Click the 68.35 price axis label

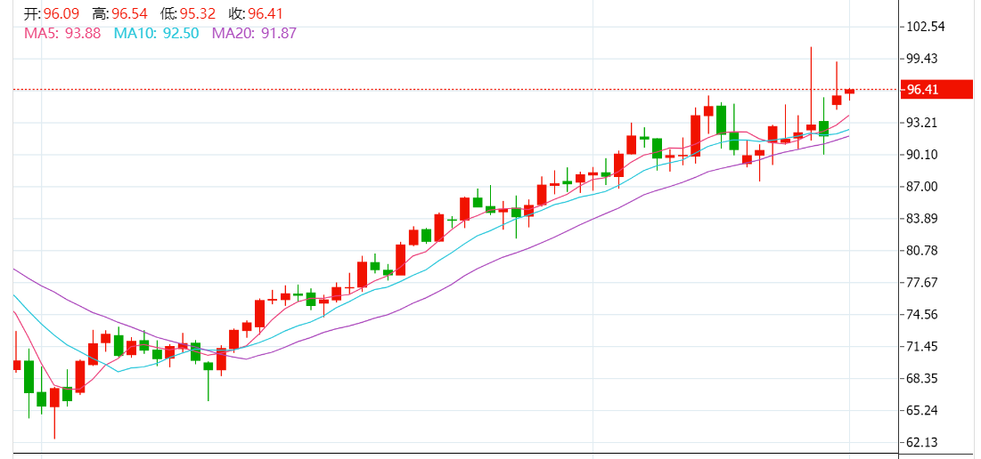[x=921, y=379]
